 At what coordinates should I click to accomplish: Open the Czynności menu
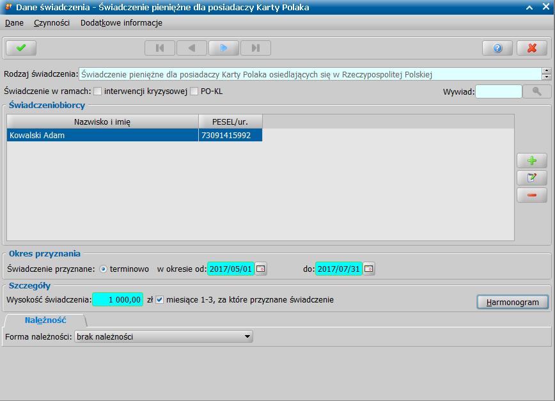pos(52,22)
